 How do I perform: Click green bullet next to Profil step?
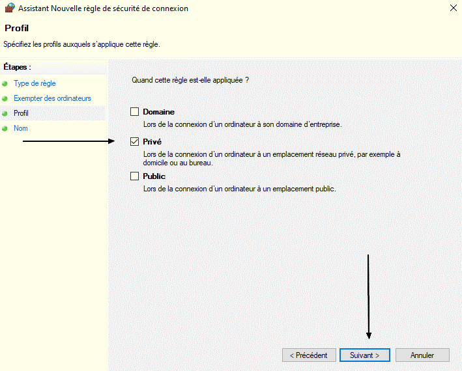click(x=5, y=113)
